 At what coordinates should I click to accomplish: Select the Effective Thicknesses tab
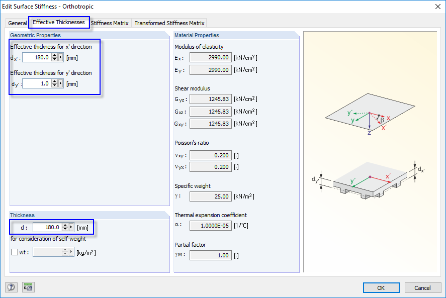pos(59,22)
